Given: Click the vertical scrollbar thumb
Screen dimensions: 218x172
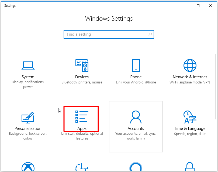Looking at the screenshot, I should tap(216, 87).
